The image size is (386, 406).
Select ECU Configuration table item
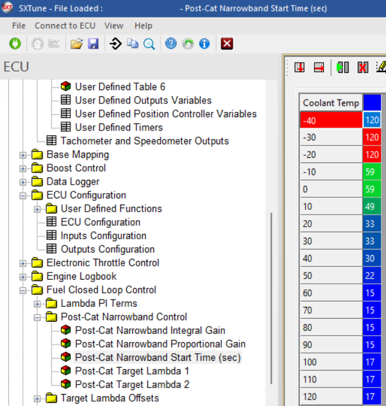[x=100, y=222]
